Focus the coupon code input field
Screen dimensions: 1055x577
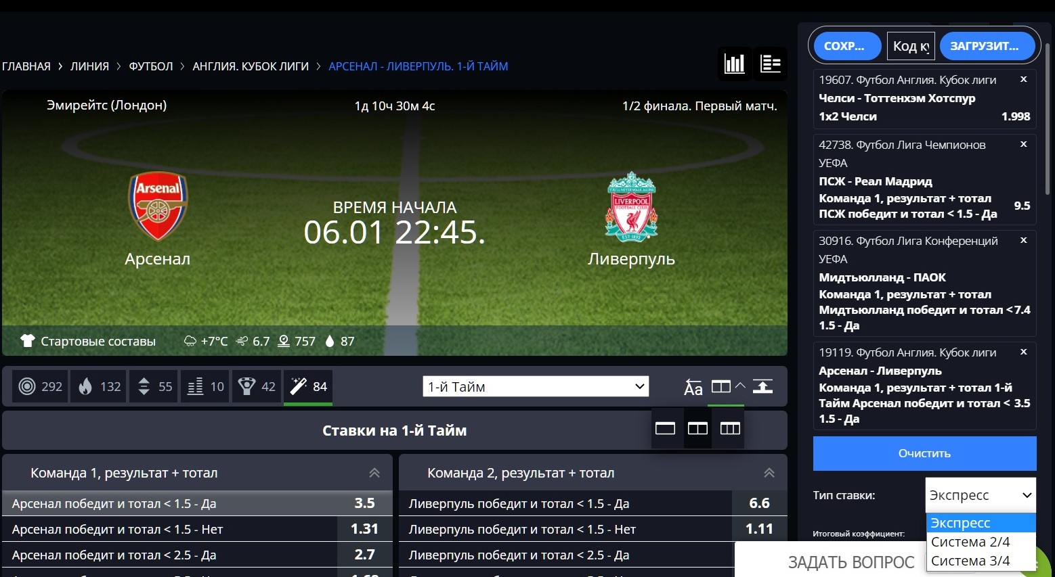(911, 46)
